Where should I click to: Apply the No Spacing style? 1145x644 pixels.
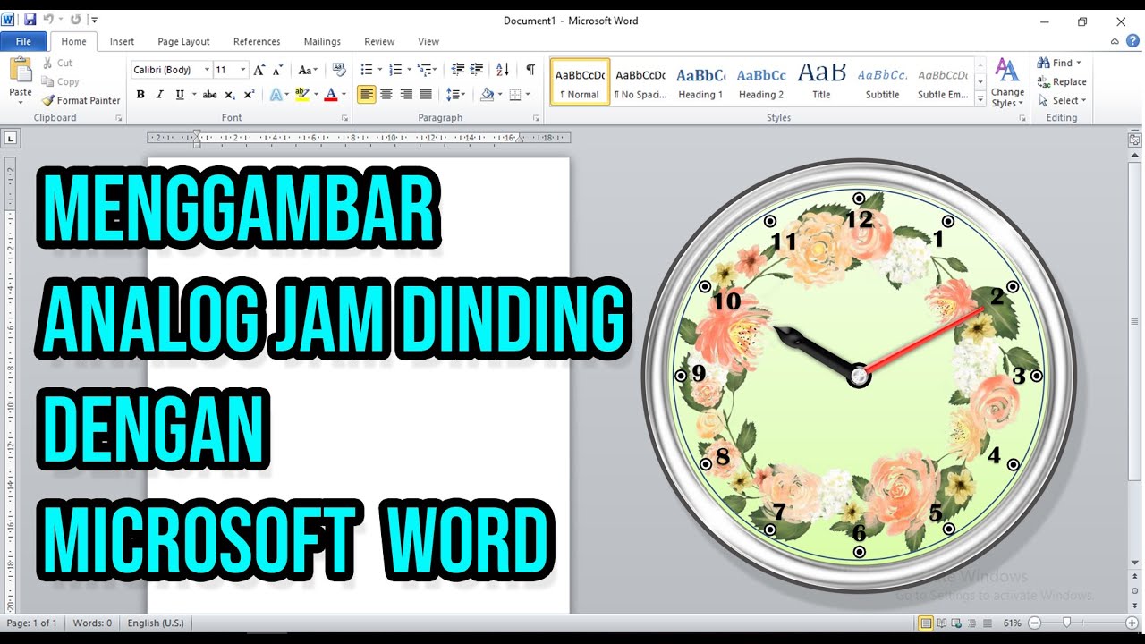tap(640, 82)
